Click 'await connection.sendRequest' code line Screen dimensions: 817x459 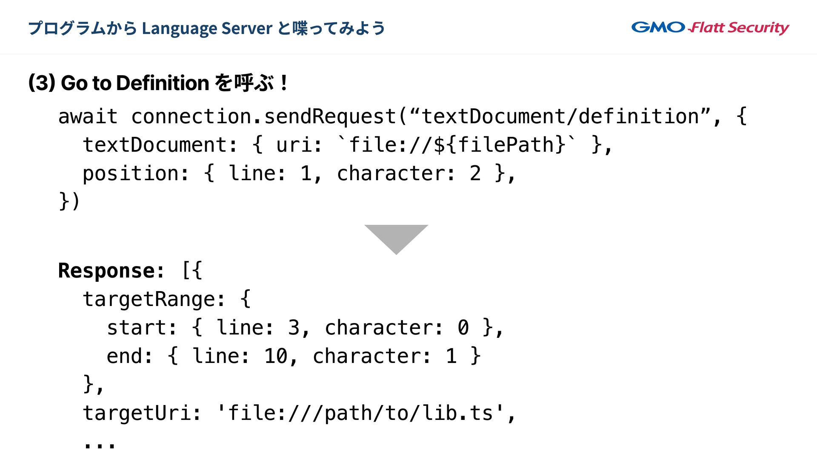(227, 116)
